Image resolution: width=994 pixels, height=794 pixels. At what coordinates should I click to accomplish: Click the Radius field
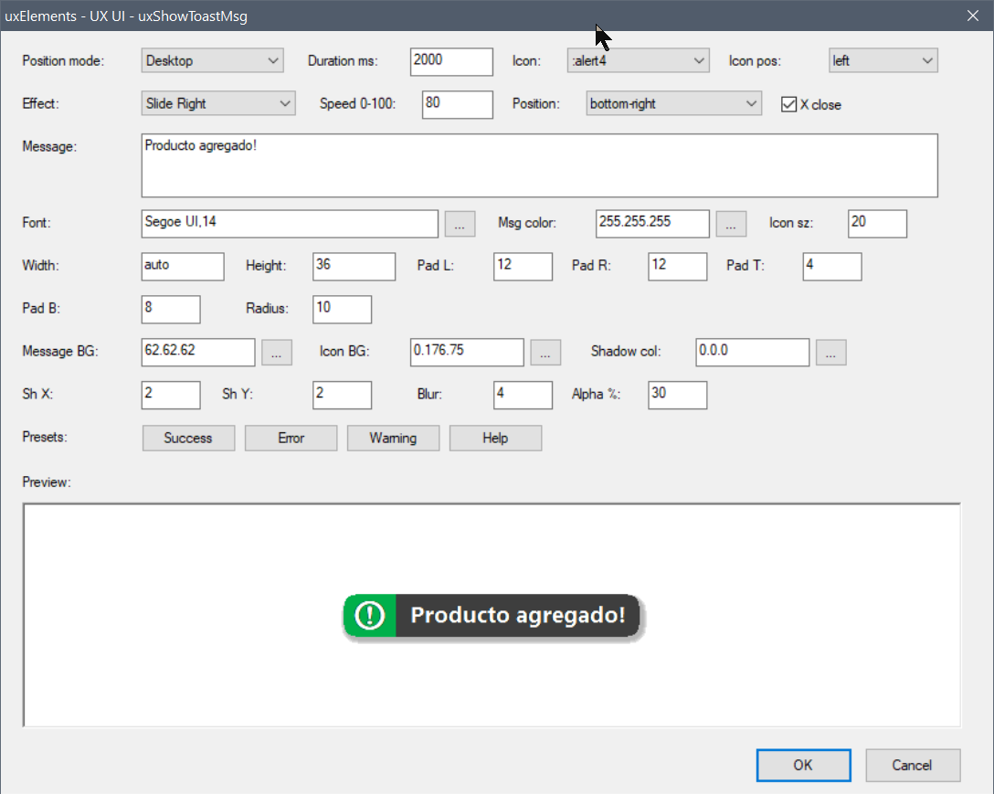tap(342, 310)
